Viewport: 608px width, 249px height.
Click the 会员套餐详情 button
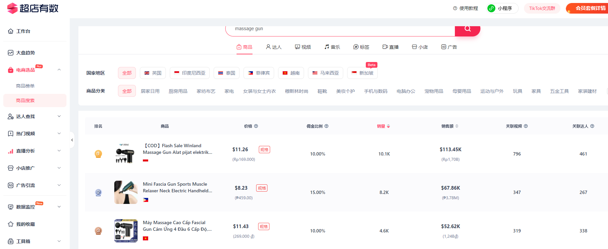point(588,8)
